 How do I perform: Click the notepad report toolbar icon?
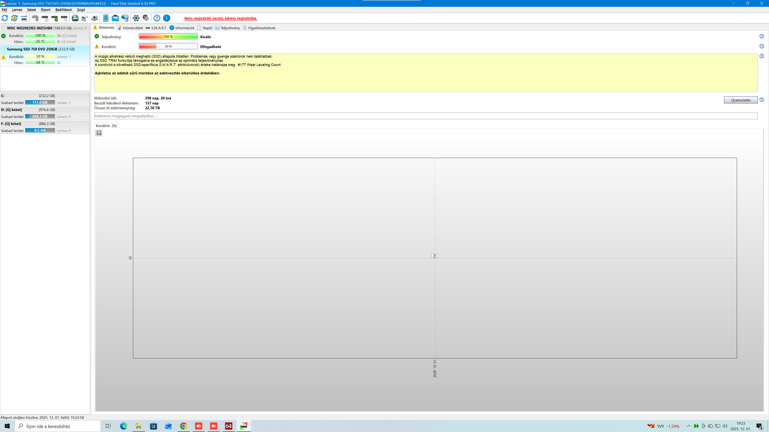pyautogui.click(x=106, y=18)
